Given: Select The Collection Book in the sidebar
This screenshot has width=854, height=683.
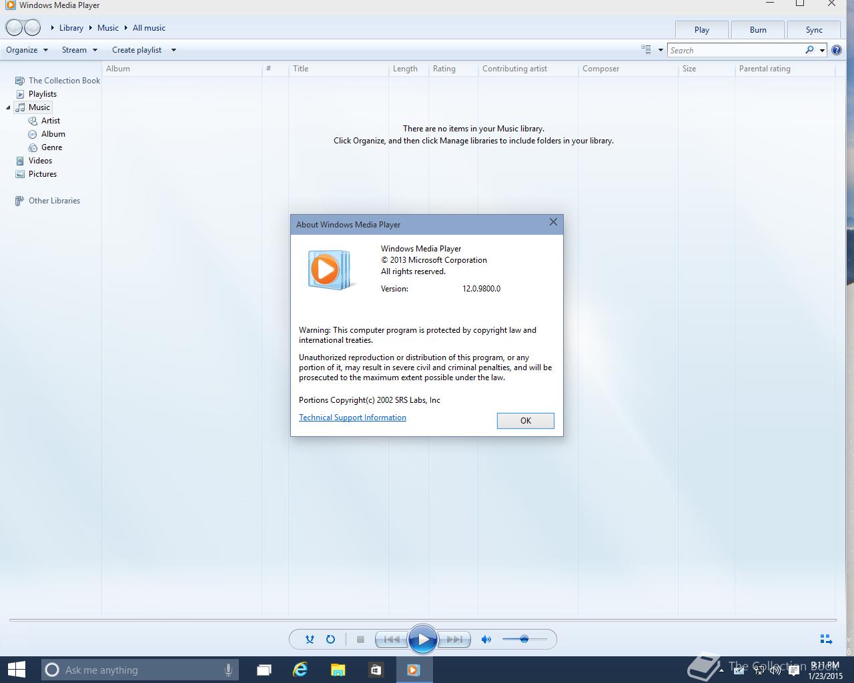Looking at the screenshot, I should (57, 81).
